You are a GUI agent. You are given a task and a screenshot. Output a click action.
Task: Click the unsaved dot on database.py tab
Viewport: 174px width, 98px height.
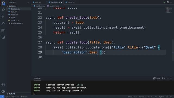(x=62, y=2)
